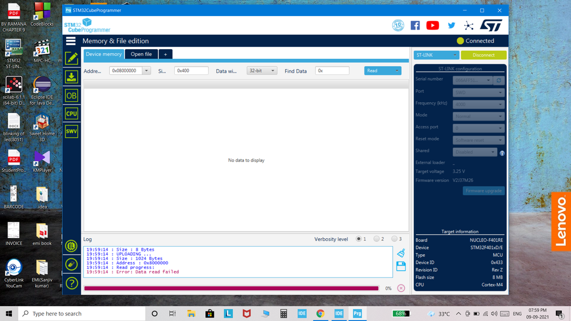Open the Calculator from the taskbar
Image resolution: width=571 pixels, height=321 pixels.
(x=283, y=314)
